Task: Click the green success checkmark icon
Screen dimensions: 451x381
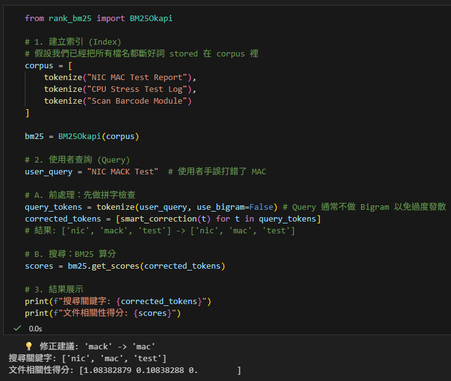Action: (x=17, y=328)
